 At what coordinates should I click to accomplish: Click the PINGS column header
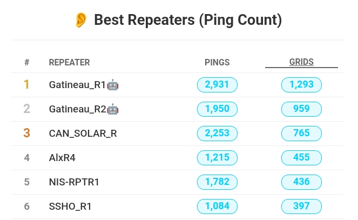[x=217, y=62]
